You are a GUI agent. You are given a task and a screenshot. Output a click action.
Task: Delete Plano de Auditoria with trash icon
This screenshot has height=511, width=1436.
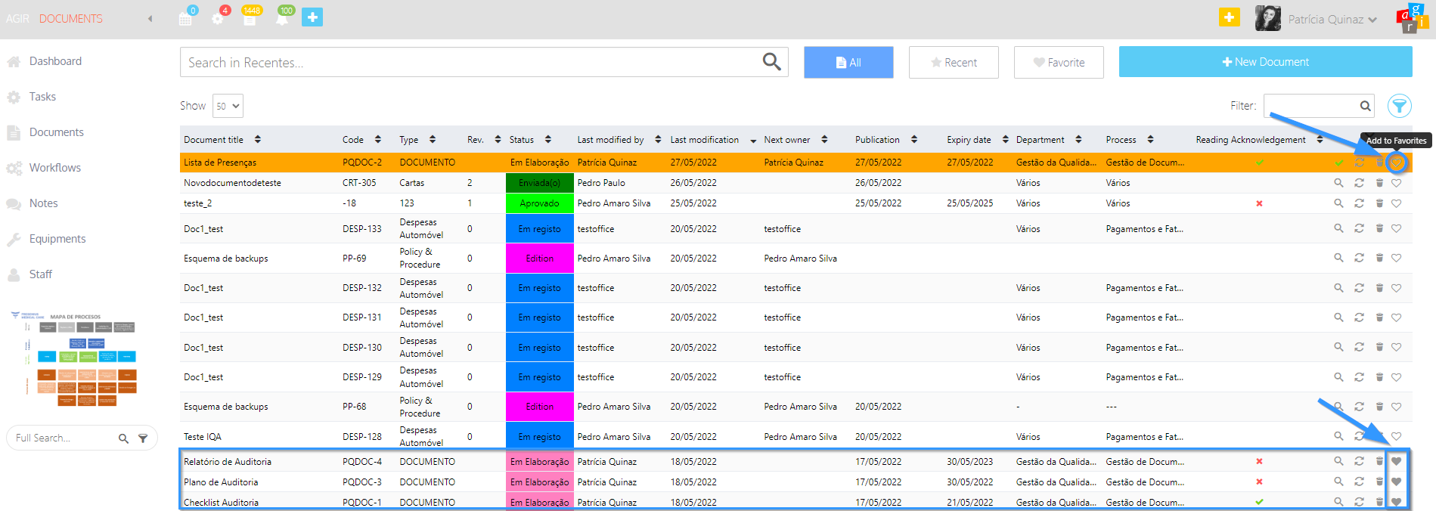click(1379, 482)
